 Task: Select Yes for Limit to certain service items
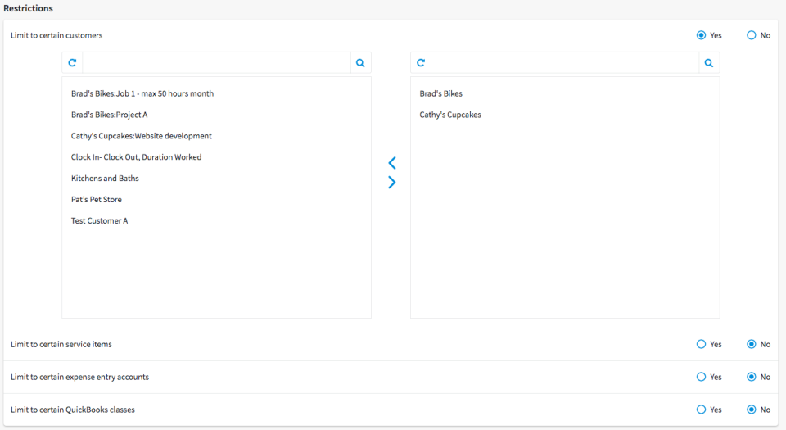702,344
